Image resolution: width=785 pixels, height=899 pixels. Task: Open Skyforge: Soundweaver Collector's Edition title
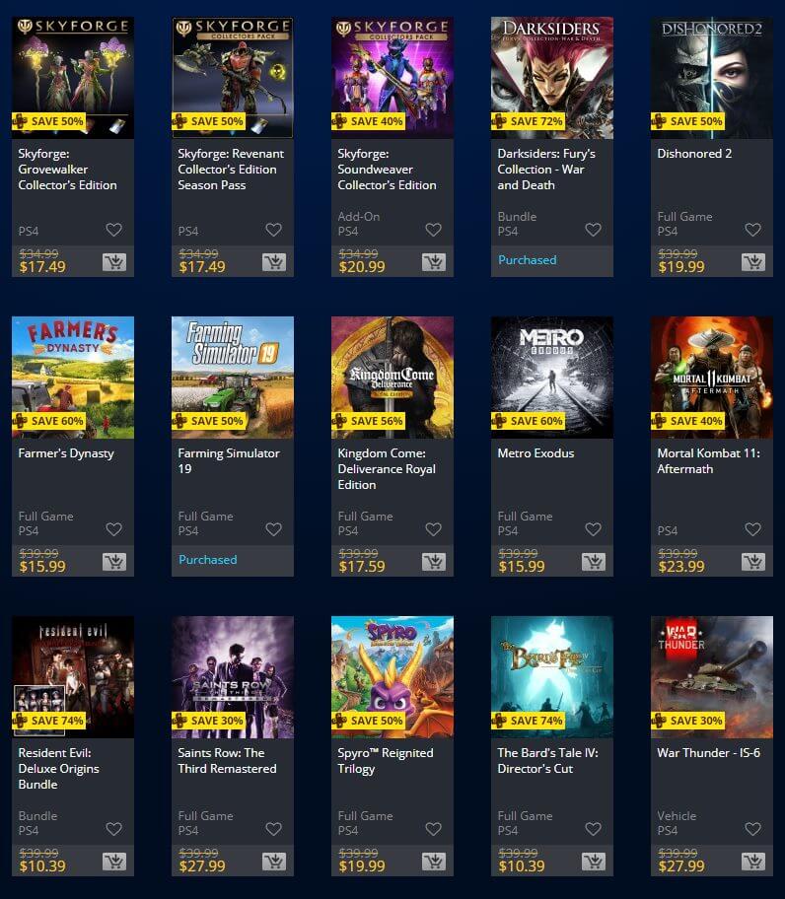point(387,170)
